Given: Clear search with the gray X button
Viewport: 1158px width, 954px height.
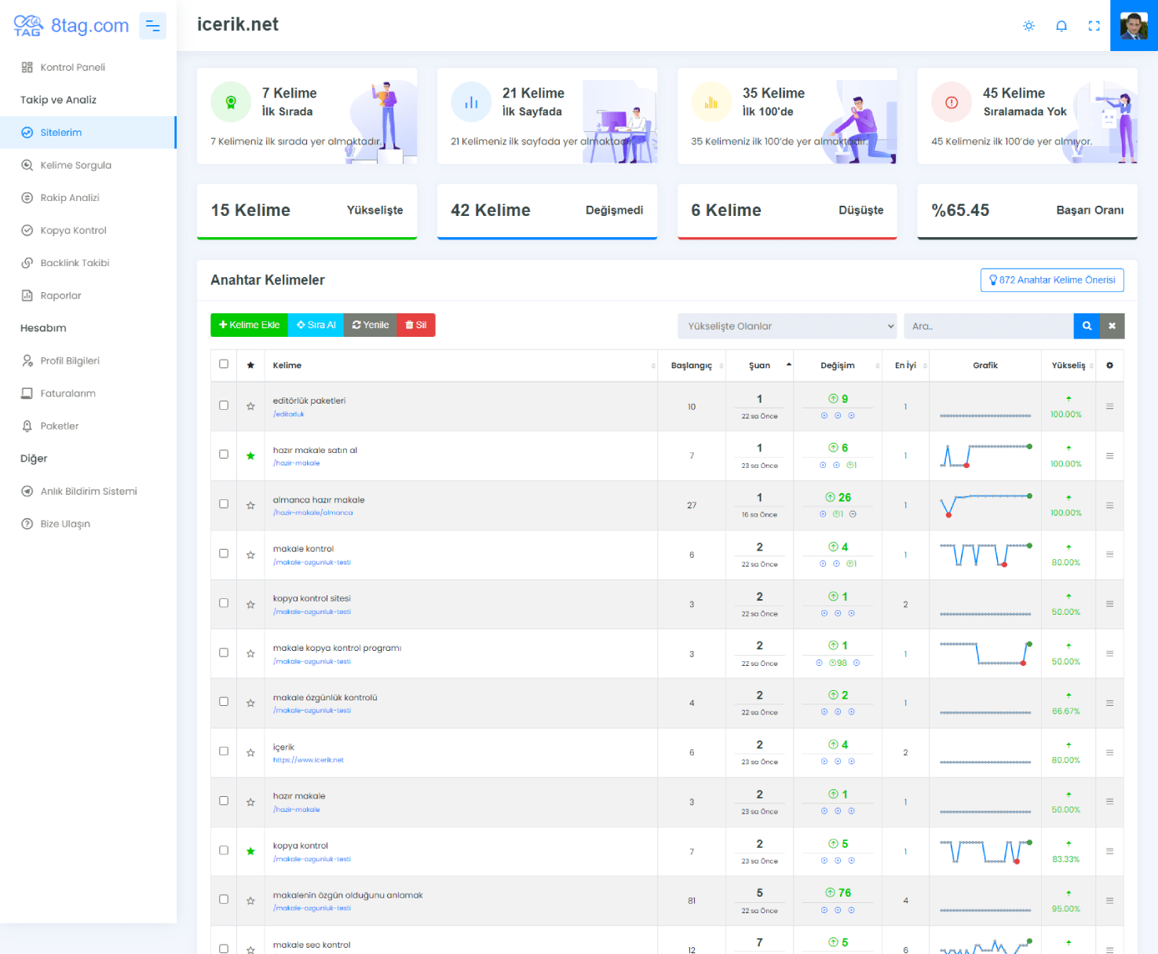Looking at the screenshot, I should [1112, 326].
